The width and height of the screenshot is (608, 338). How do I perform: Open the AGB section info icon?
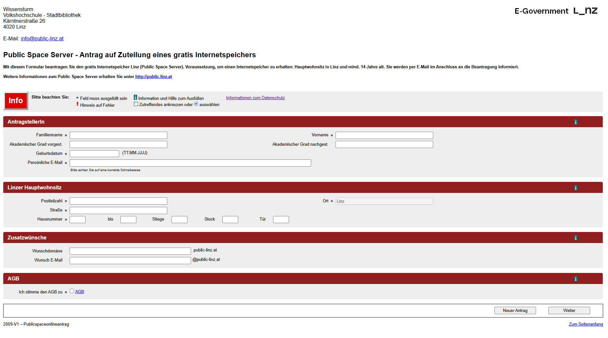575,279
